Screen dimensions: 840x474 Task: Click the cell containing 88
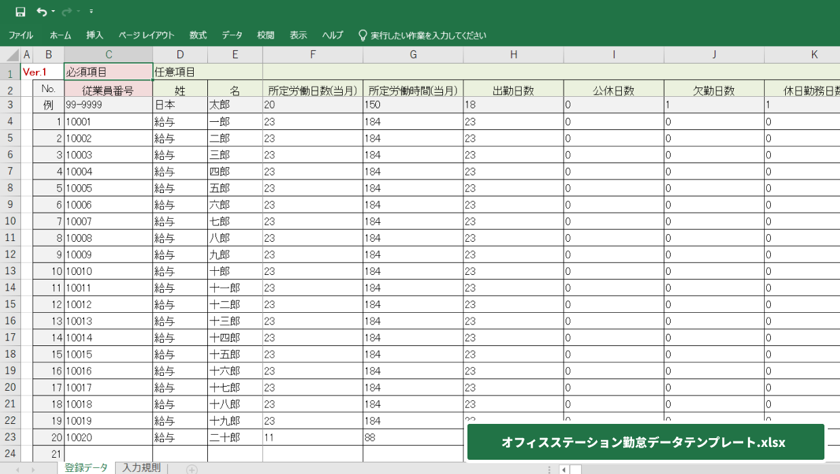point(413,437)
